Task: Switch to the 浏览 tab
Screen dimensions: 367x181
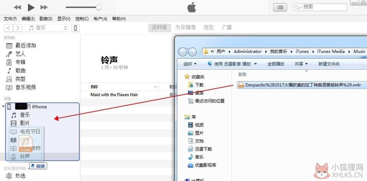Action: 208,28
